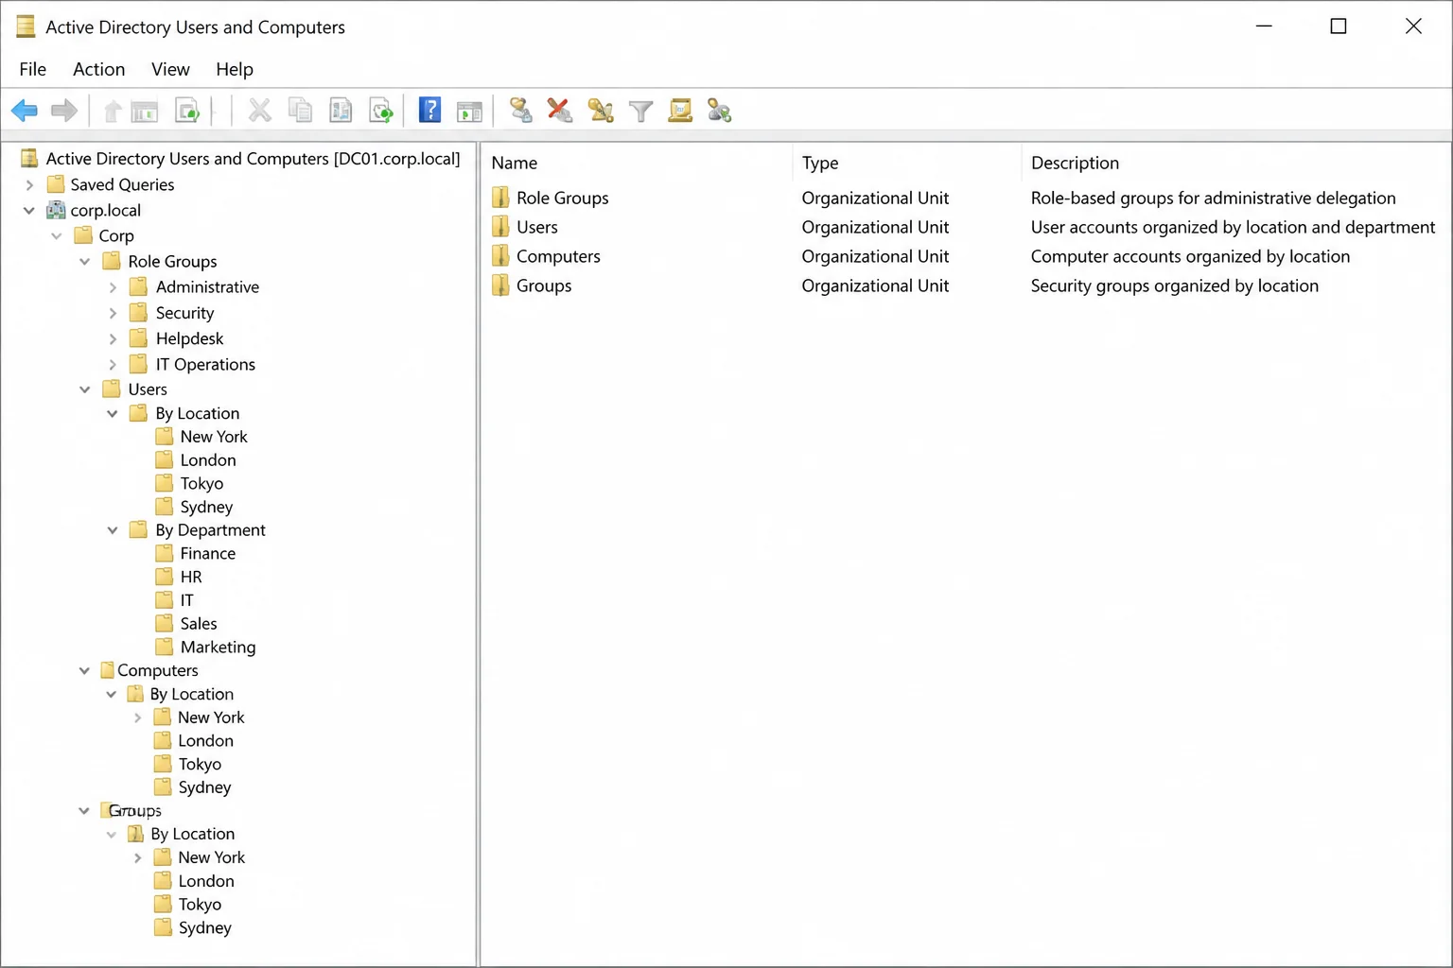
Task: Select the HR department OU
Action: (x=191, y=577)
